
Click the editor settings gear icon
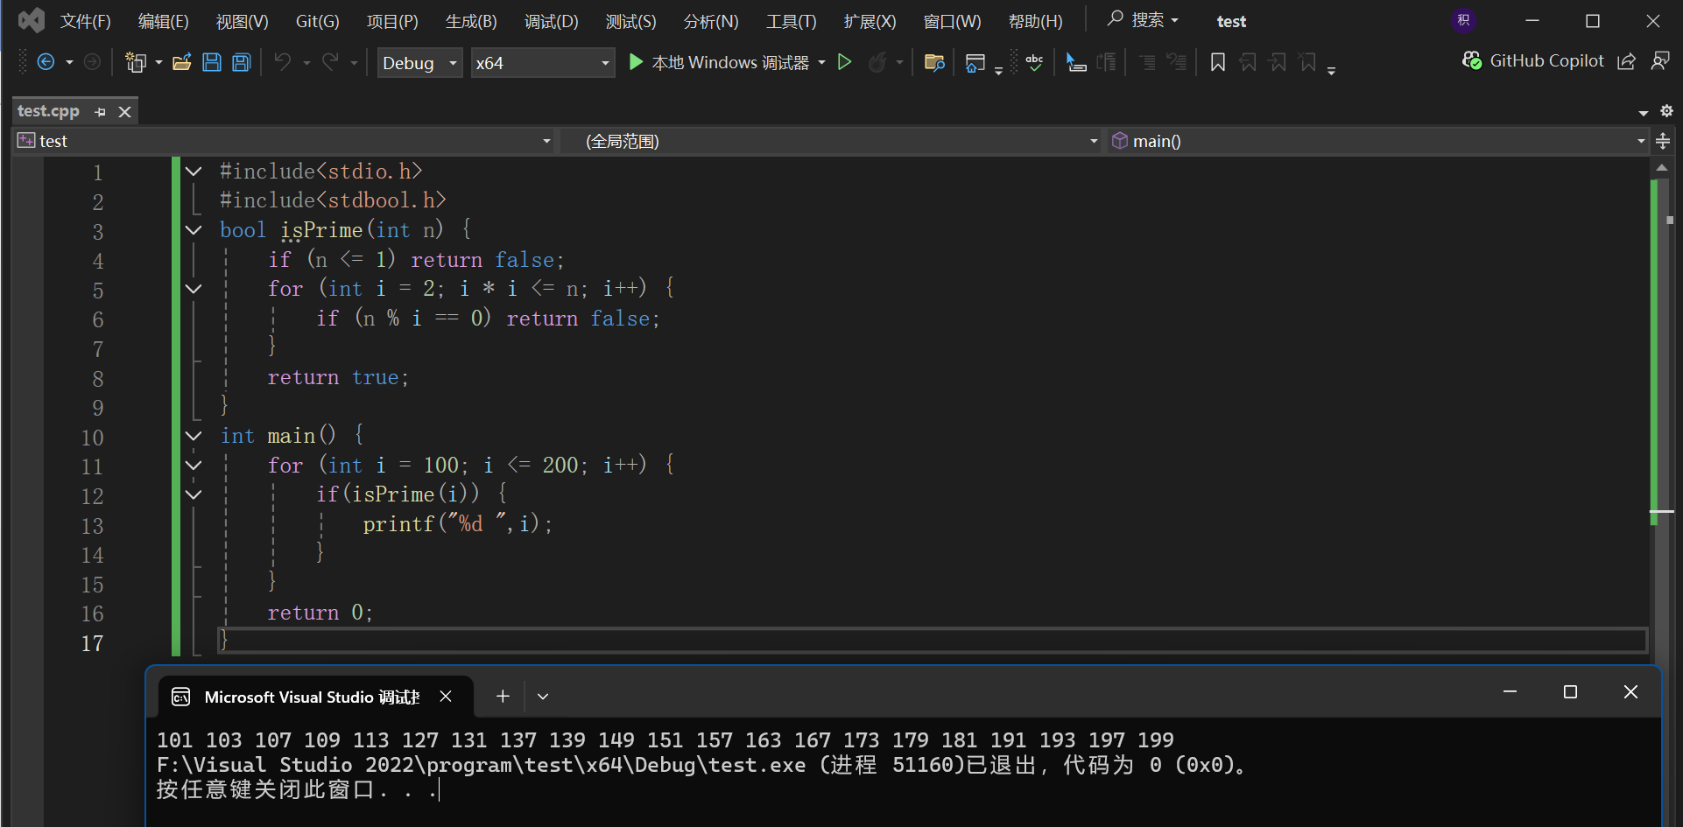coord(1666,111)
